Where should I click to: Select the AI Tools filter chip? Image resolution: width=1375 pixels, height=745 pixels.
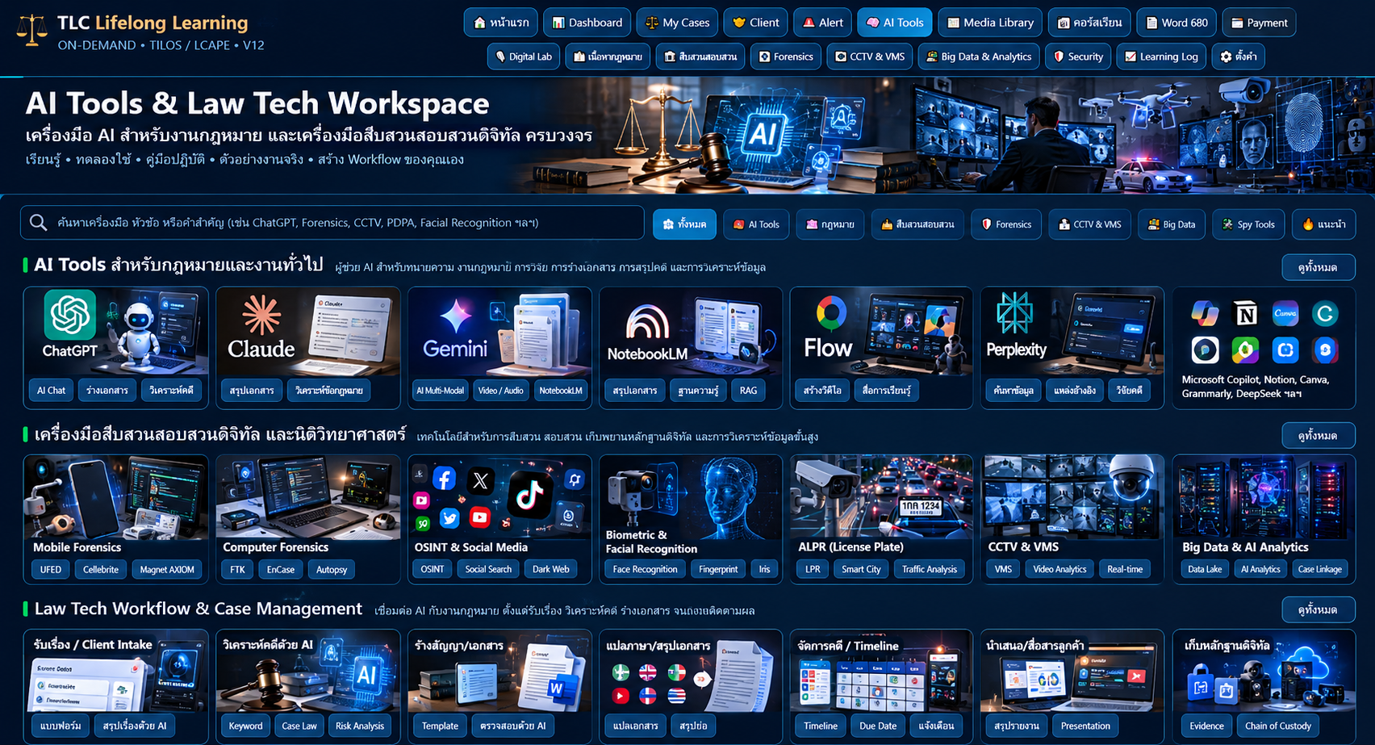click(x=756, y=224)
